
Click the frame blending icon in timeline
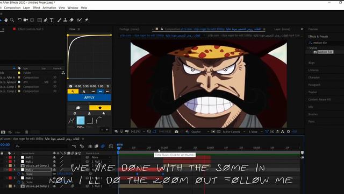[x=96, y=146]
